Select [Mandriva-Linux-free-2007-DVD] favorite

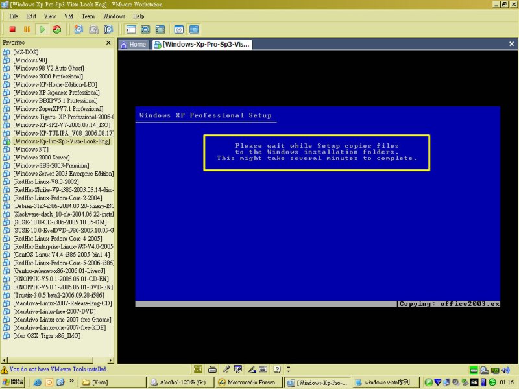tap(54, 311)
